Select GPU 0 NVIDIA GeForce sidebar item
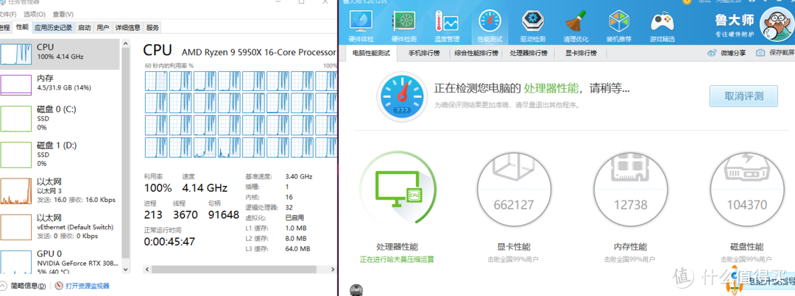 pyautogui.click(x=60, y=262)
